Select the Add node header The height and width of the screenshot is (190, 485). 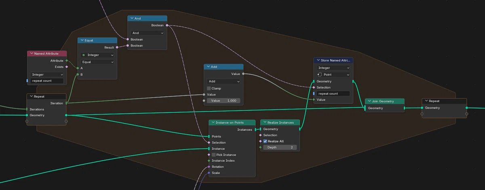pos(224,67)
